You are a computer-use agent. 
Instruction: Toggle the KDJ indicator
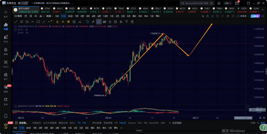tap(140, 123)
